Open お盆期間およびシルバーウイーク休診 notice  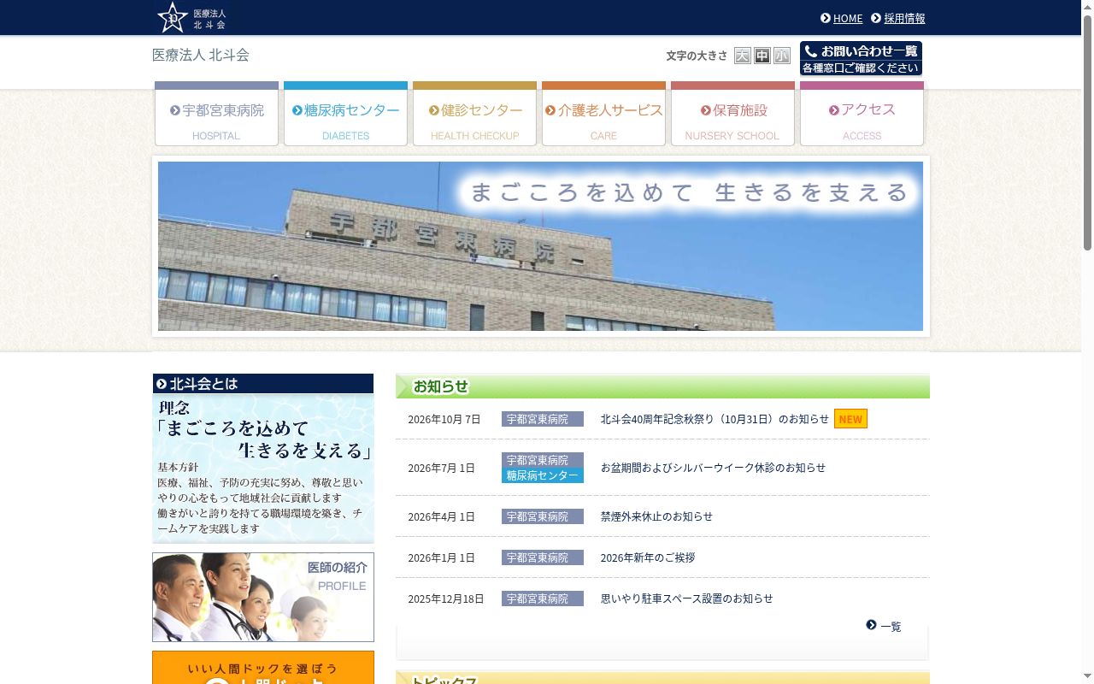click(713, 468)
